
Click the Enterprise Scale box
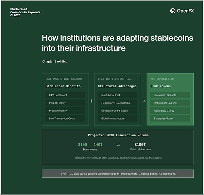click(x=170, y=119)
